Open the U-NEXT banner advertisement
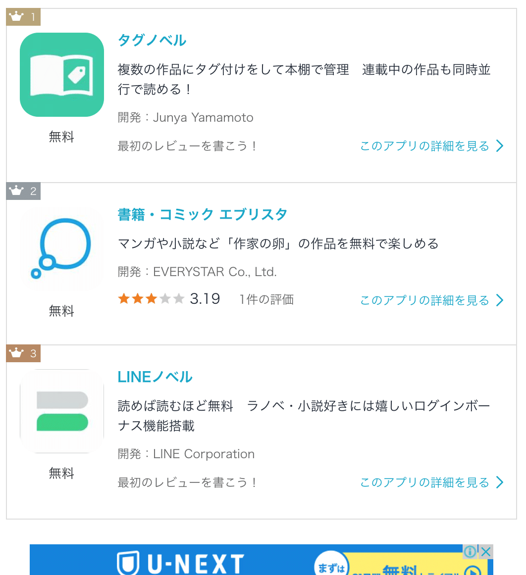This screenshot has width=526, height=575. click(262, 560)
